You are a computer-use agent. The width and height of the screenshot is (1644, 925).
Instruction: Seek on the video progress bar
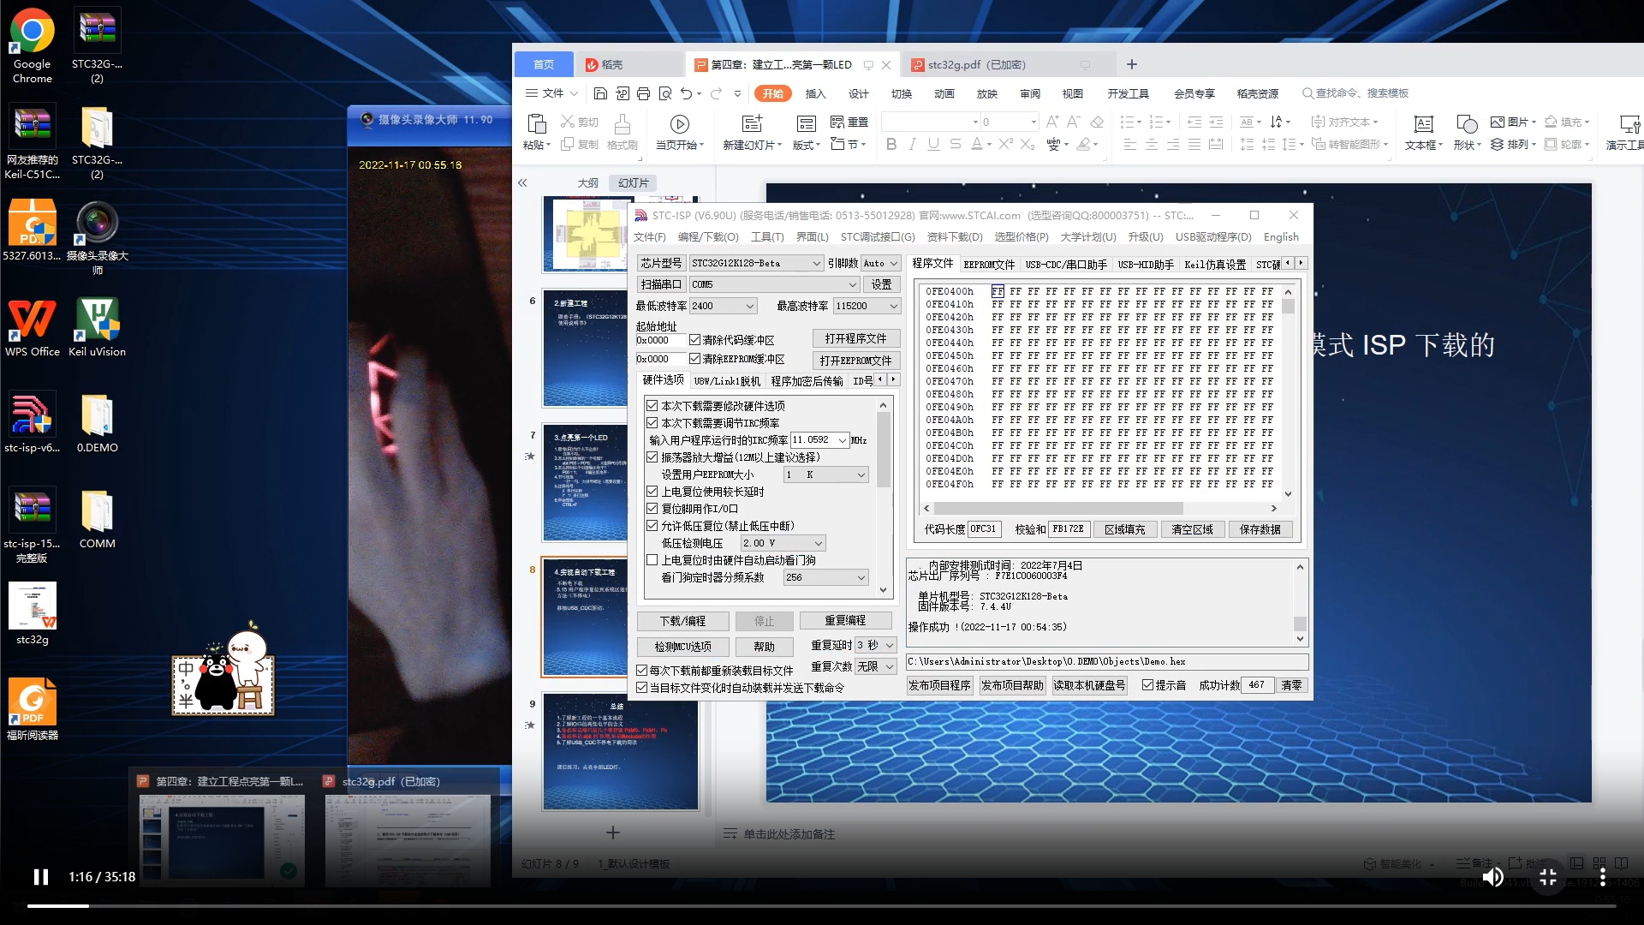821,905
